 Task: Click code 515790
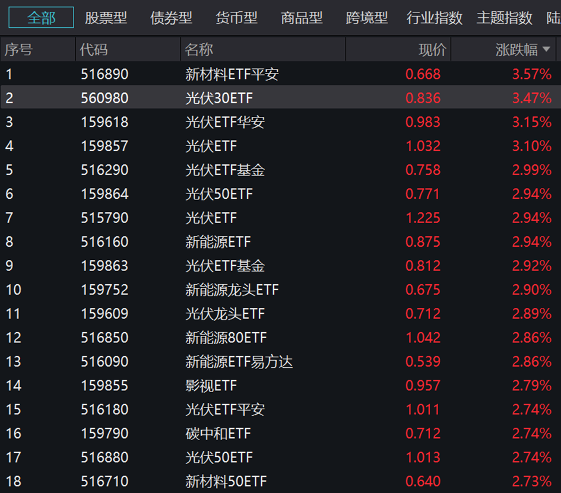click(x=104, y=218)
